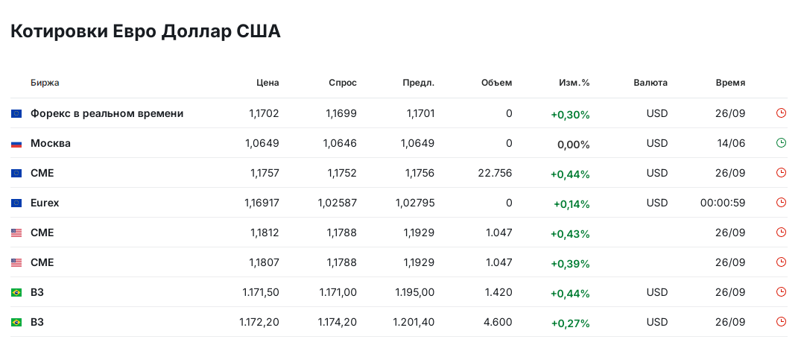Sort quotes by the Изм.% column header

[574, 83]
